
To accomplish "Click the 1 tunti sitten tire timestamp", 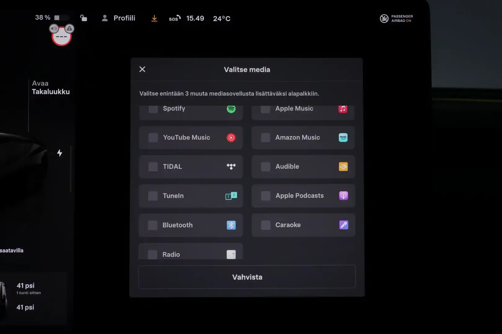I will (x=29, y=293).
